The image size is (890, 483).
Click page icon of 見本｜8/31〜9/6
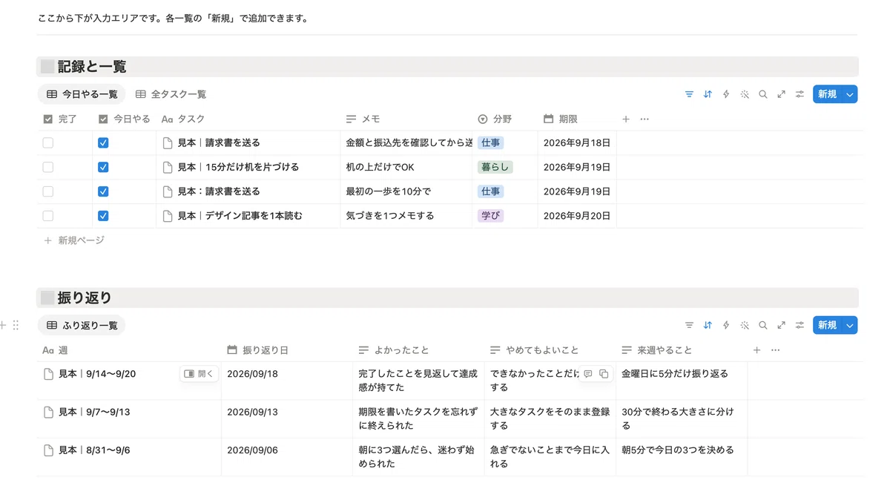point(48,450)
